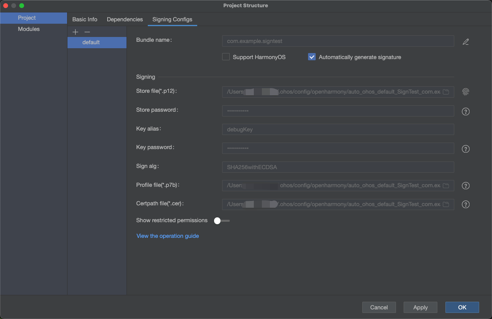This screenshot has height=319, width=492.
Task: Enable Support HarmonyOS checkbox
Action: point(226,57)
